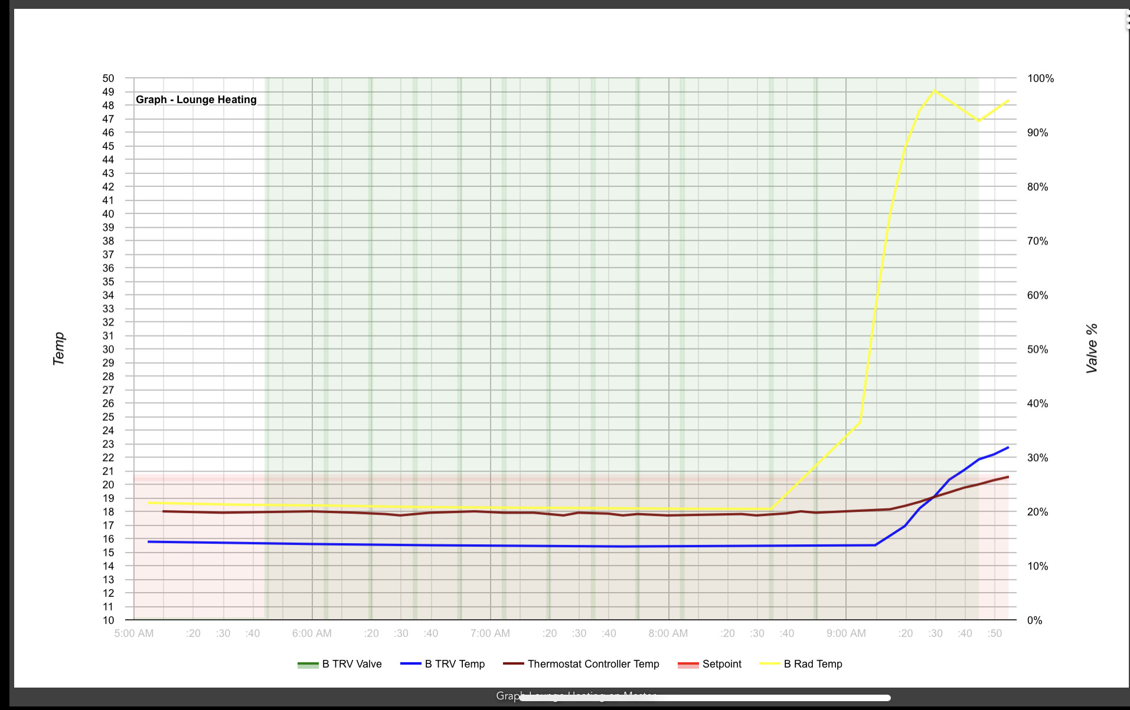Image resolution: width=1130 pixels, height=710 pixels.
Task: Click the 6:00 AM time axis label
Action: click(312, 633)
